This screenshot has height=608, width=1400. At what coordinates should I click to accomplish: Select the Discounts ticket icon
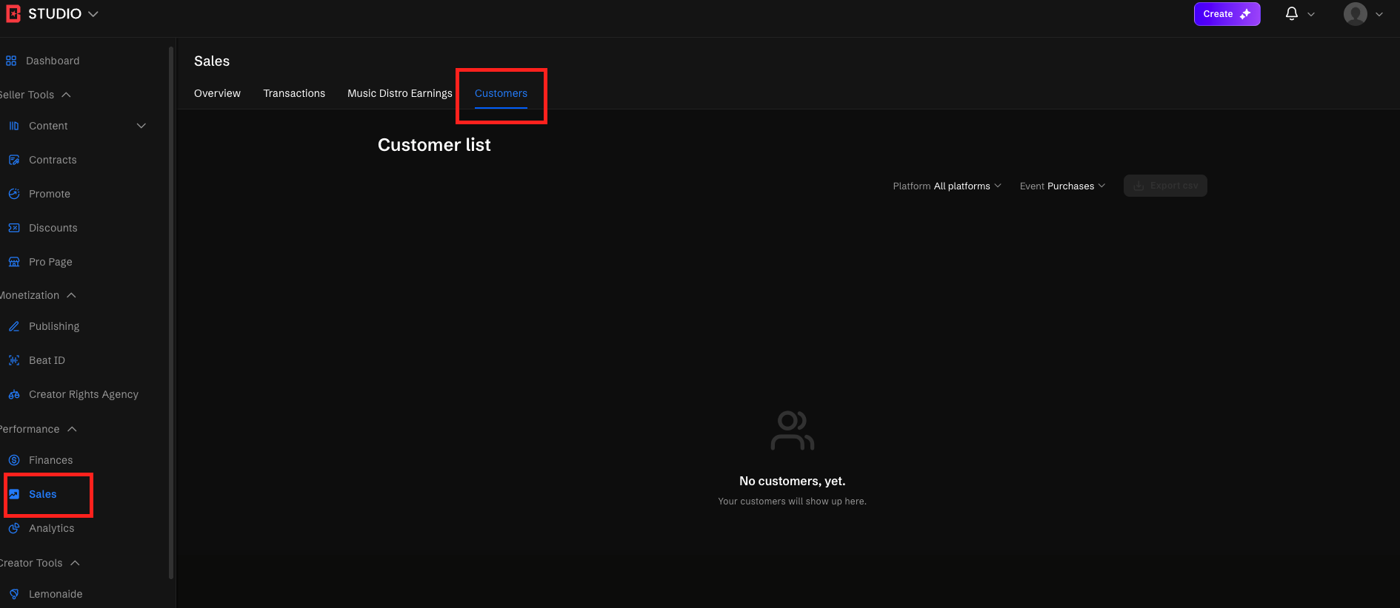[14, 228]
